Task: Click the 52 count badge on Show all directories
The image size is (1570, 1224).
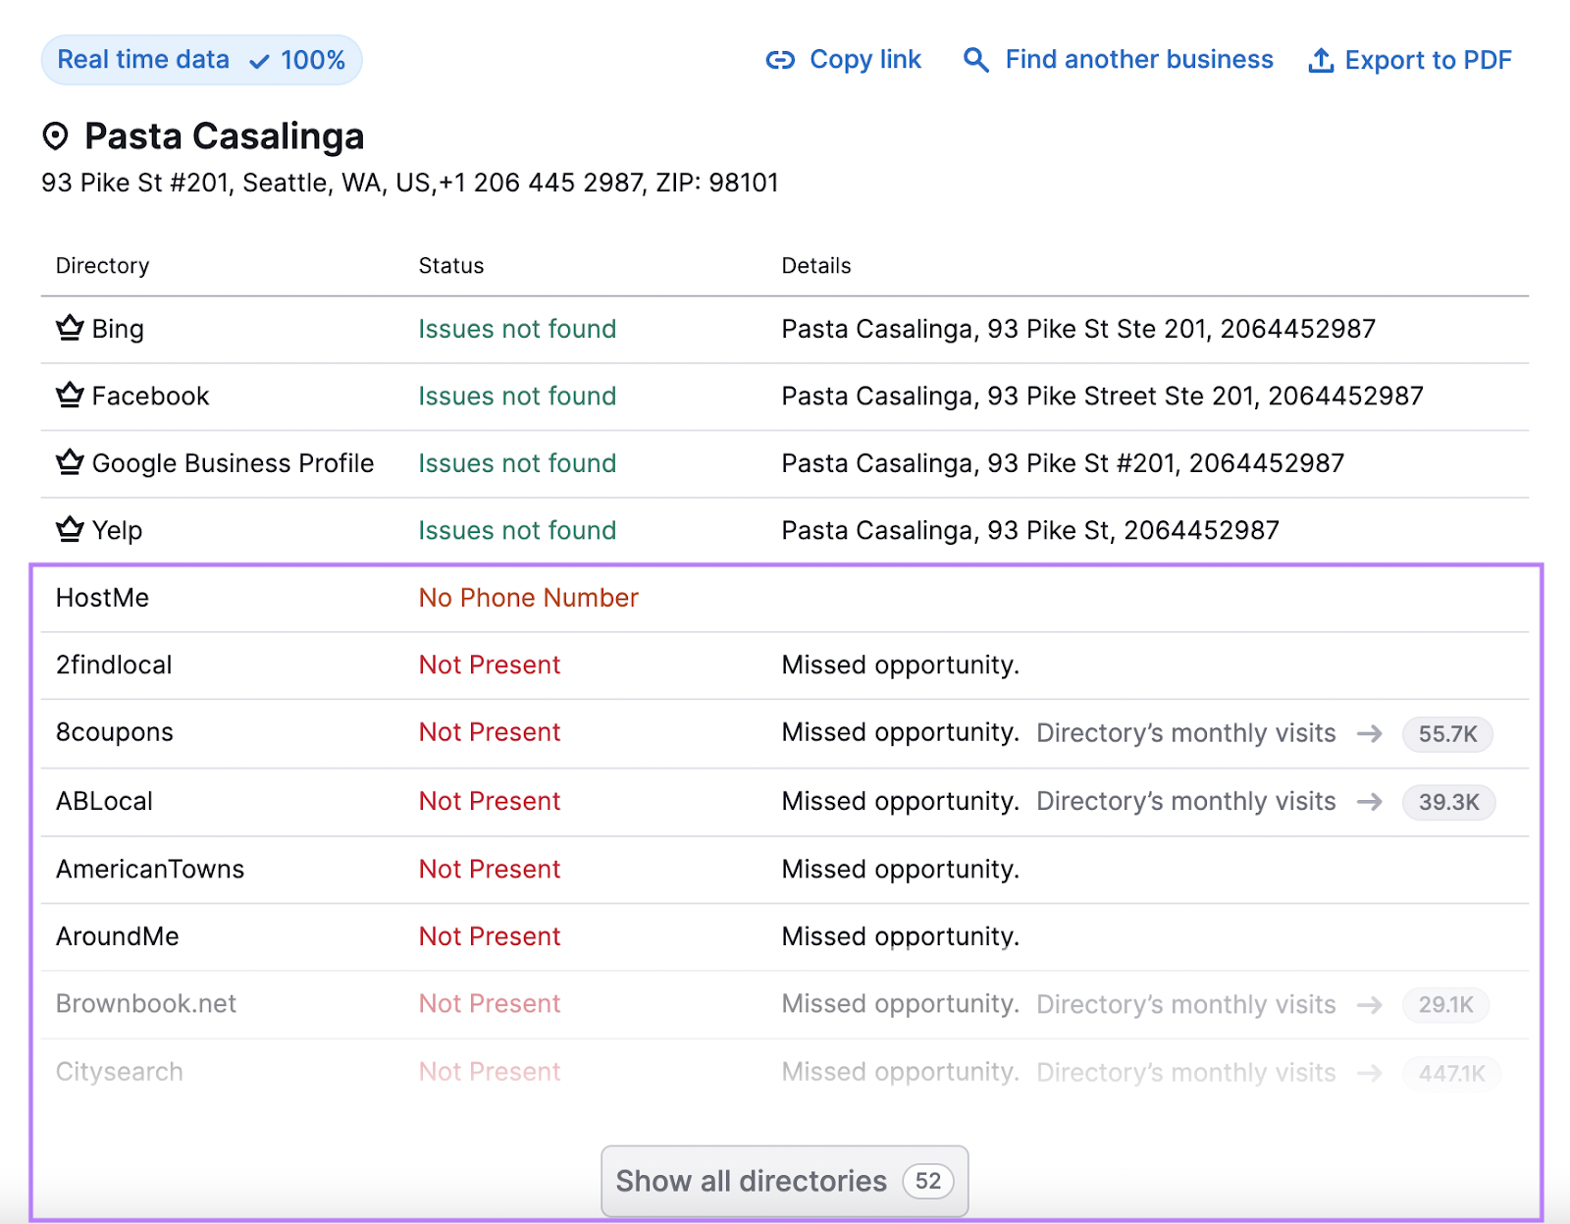Action: [928, 1181]
